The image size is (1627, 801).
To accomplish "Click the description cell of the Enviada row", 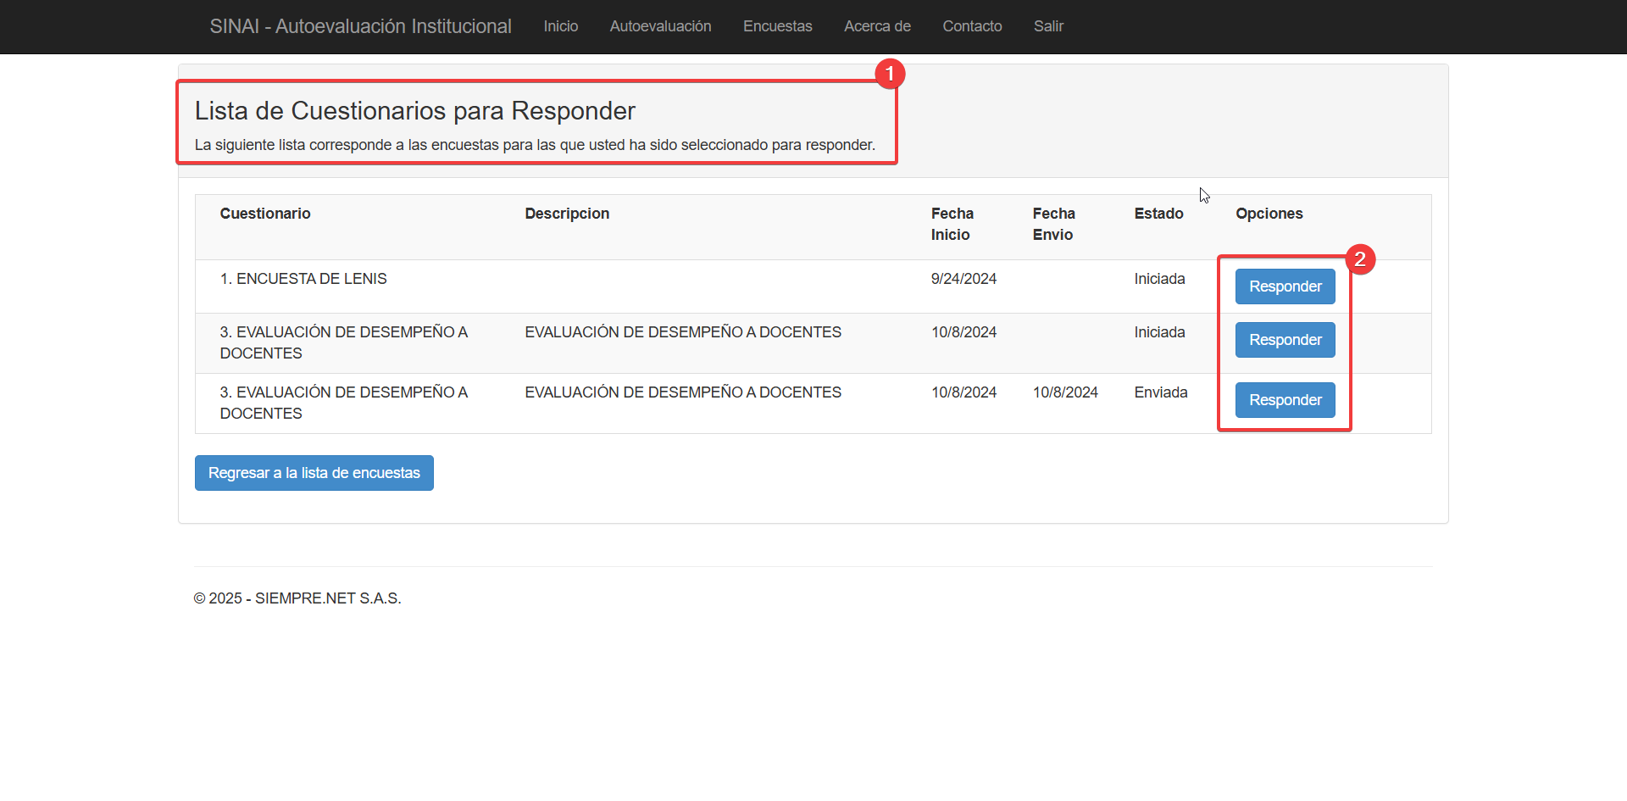I will [683, 392].
